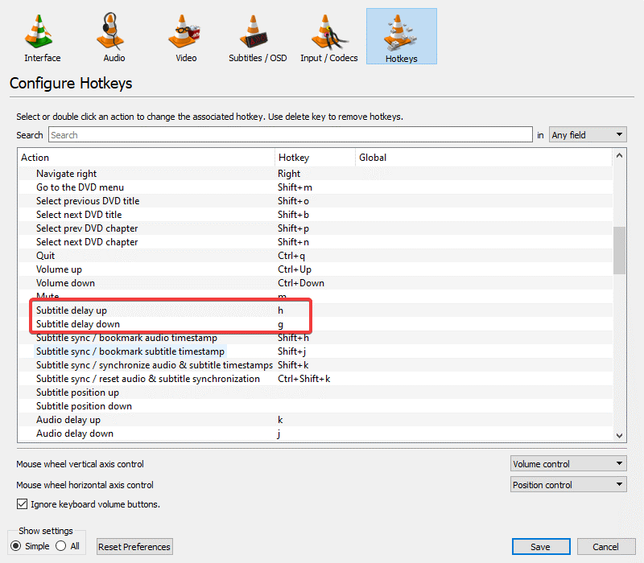Open the Volume control mouse wheel dropdown
Image resolution: width=644 pixels, height=563 pixels.
pyautogui.click(x=568, y=463)
